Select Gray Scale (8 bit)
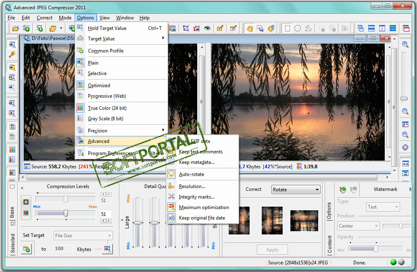417x272 pixels. pyautogui.click(x=121, y=118)
